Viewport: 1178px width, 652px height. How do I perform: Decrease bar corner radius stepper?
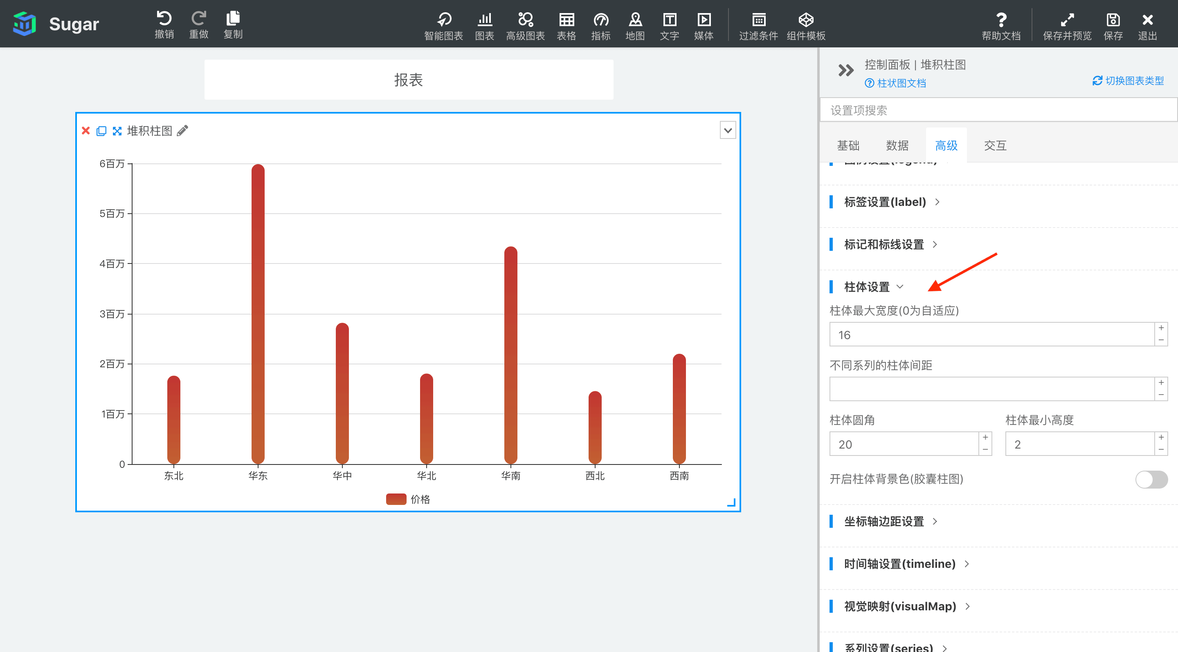pyautogui.click(x=985, y=450)
